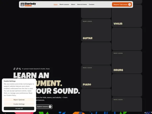Click the 'Cookie Settings' dialog heading
The image size is (152, 114).
[10, 81]
